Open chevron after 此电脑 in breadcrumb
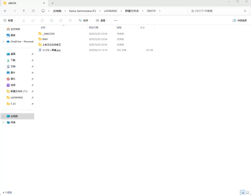 (65, 11)
